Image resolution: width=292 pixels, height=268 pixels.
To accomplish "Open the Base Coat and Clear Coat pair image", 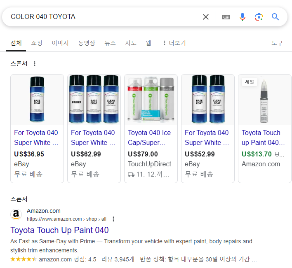I will click(x=208, y=100).
